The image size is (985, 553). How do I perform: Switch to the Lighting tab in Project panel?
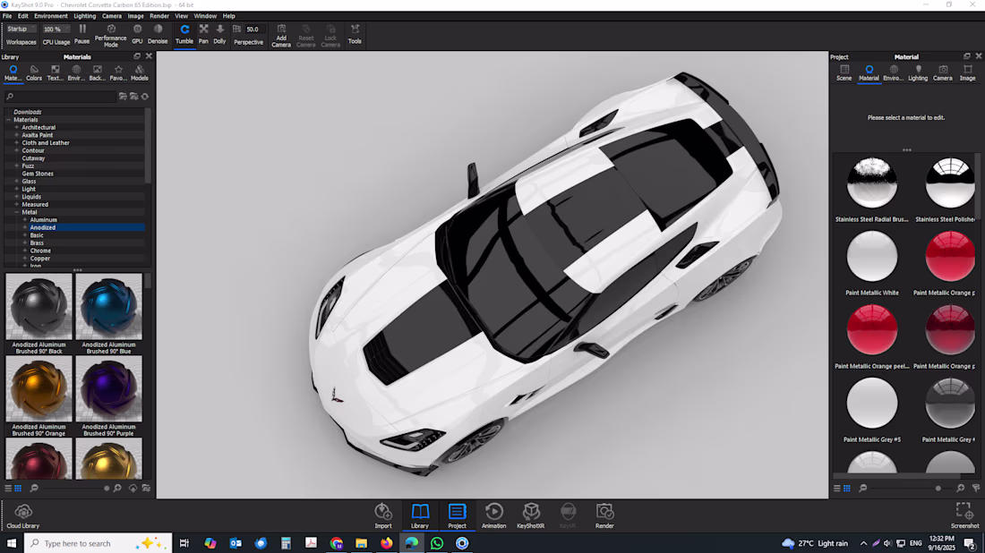918,72
